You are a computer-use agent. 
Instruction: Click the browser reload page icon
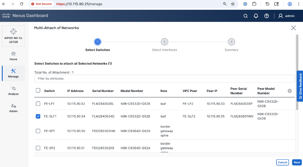21,4
